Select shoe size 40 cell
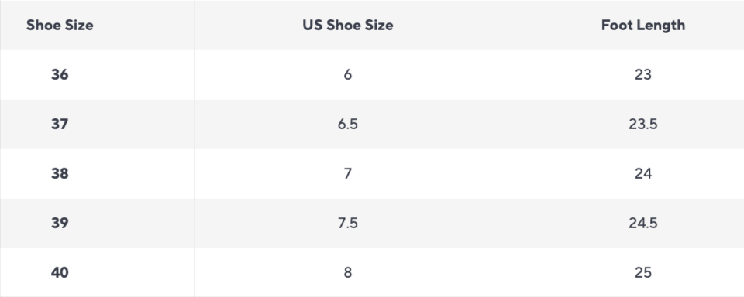This screenshot has height=297, width=744. coord(60,272)
